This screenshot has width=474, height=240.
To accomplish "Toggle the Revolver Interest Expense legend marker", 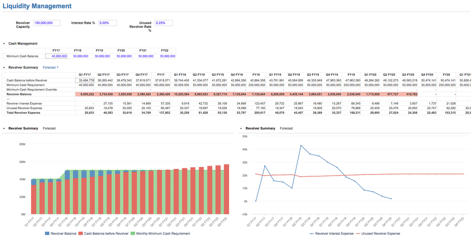I will click(312, 233).
